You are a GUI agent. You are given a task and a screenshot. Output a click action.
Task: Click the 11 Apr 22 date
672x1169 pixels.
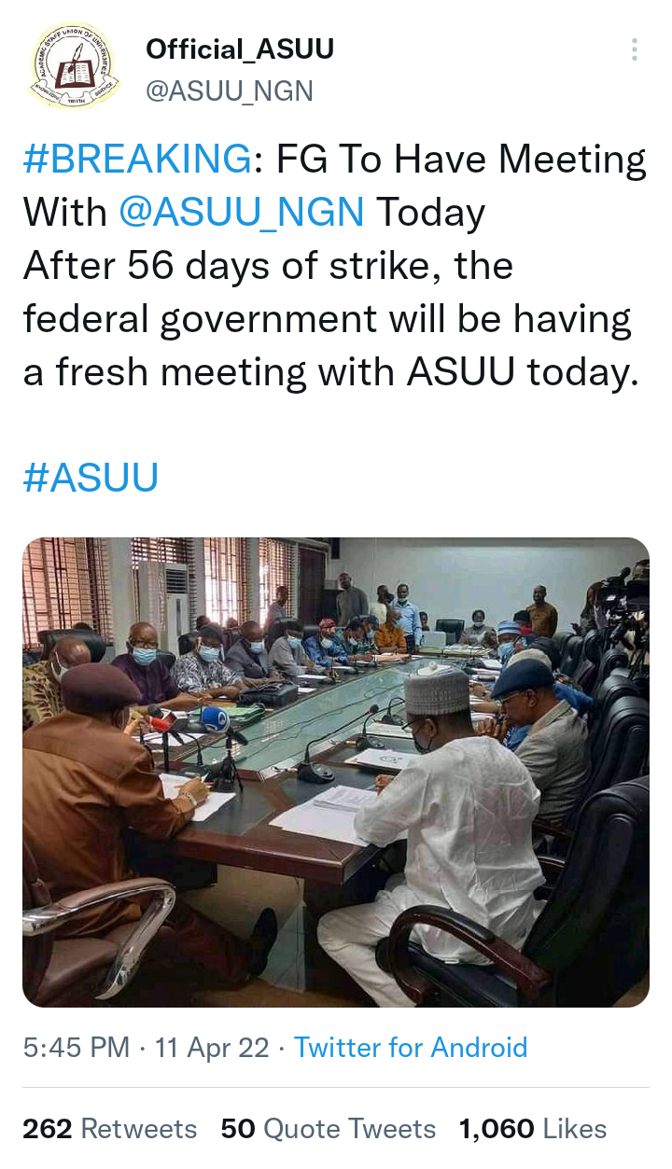coord(212,1047)
